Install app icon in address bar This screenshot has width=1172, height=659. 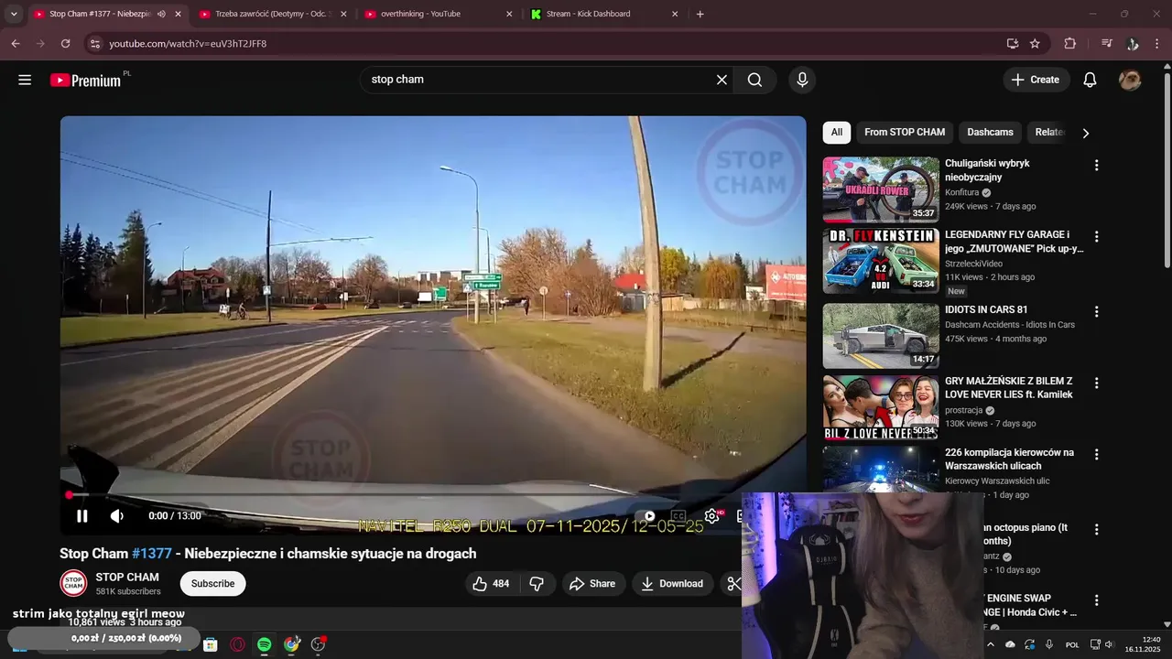[x=1012, y=43]
